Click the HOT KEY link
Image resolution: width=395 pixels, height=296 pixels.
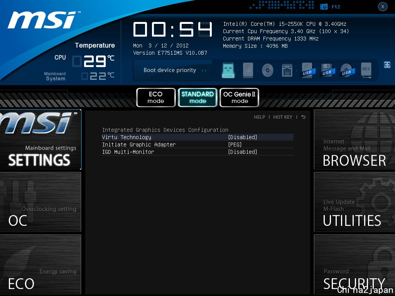click(283, 117)
